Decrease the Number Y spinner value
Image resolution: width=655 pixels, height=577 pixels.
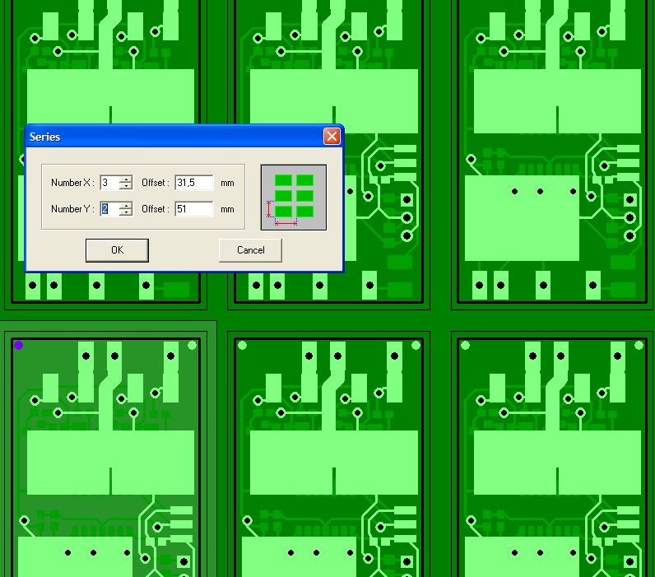pos(126,212)
